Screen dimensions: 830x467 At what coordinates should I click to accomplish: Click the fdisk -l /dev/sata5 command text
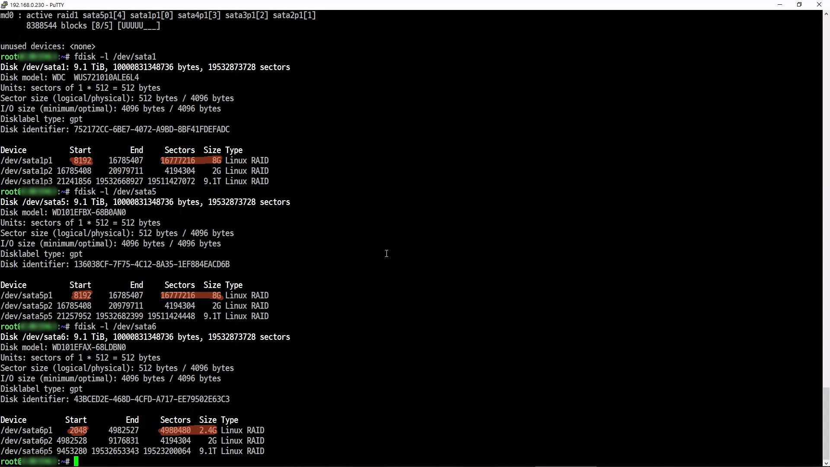tap(115, 192)
